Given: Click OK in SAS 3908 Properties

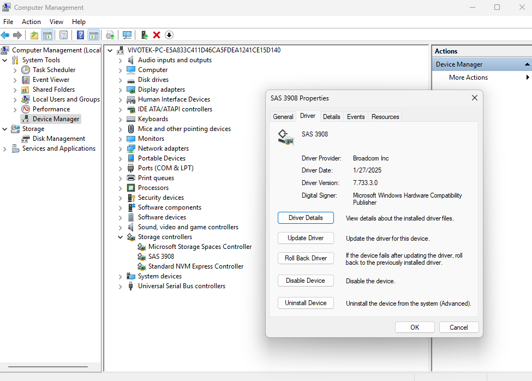Looking at the screenshot, I should 415,328.
